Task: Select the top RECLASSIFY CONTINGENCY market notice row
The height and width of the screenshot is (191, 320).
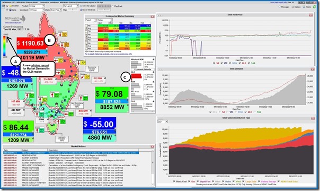Action: (71, 153)
